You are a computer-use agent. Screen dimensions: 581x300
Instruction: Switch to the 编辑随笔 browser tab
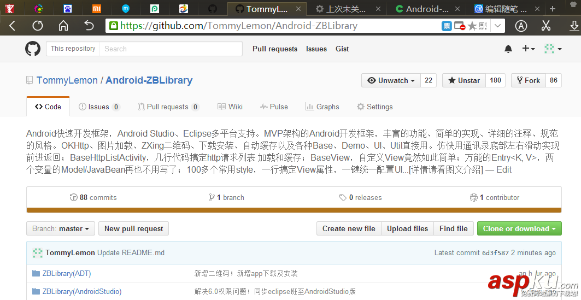coord(506,9)
